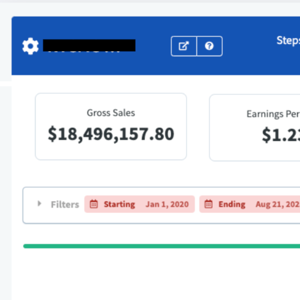Click the Jan 1, 2020 starting date
300x300 pixels.
point(167,204)
